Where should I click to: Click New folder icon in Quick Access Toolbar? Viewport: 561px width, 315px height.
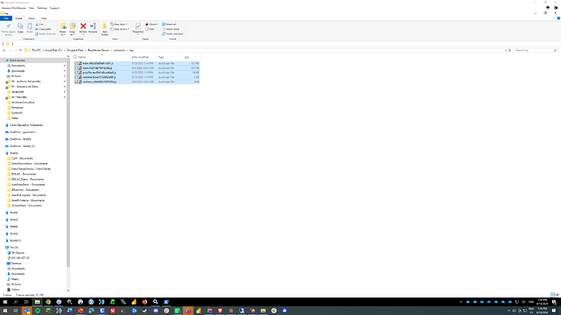point(7,44)
